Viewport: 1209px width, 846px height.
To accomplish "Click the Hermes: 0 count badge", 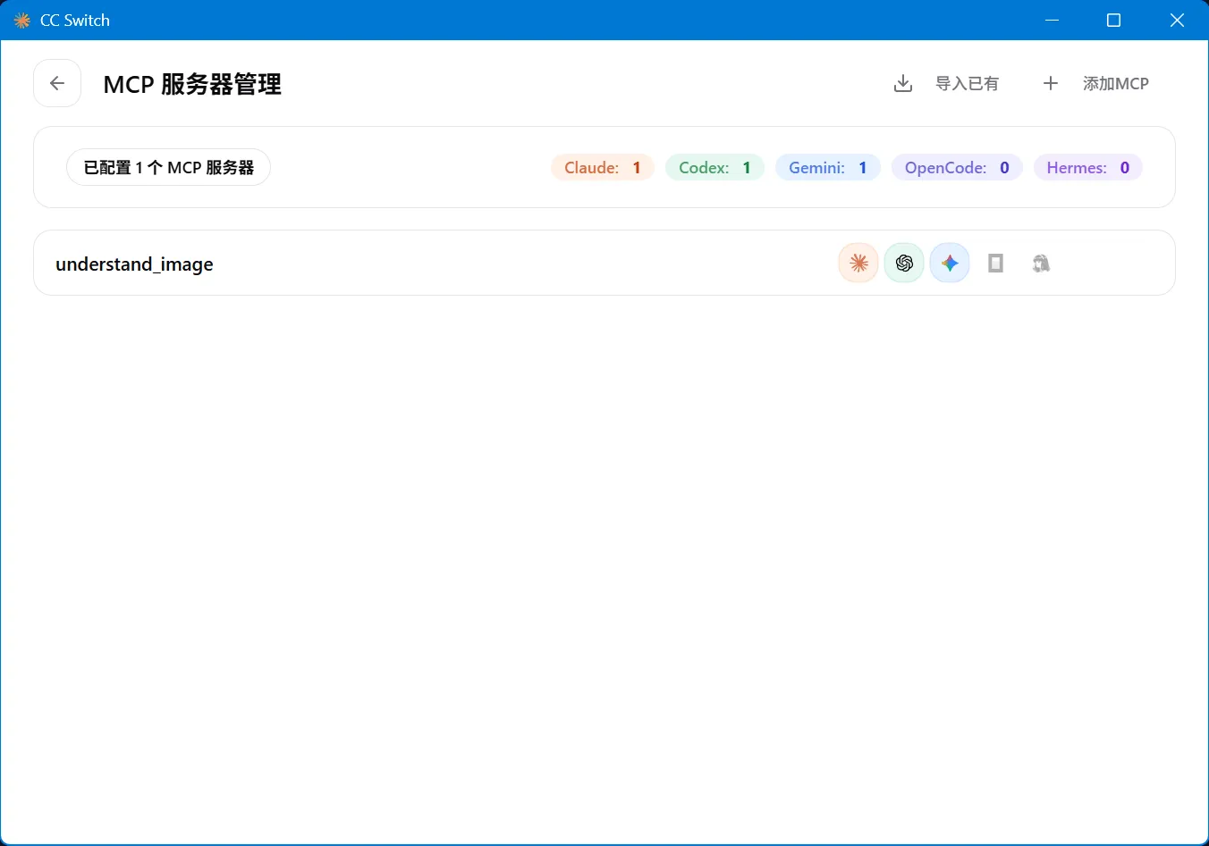I will coord(1088,167).
